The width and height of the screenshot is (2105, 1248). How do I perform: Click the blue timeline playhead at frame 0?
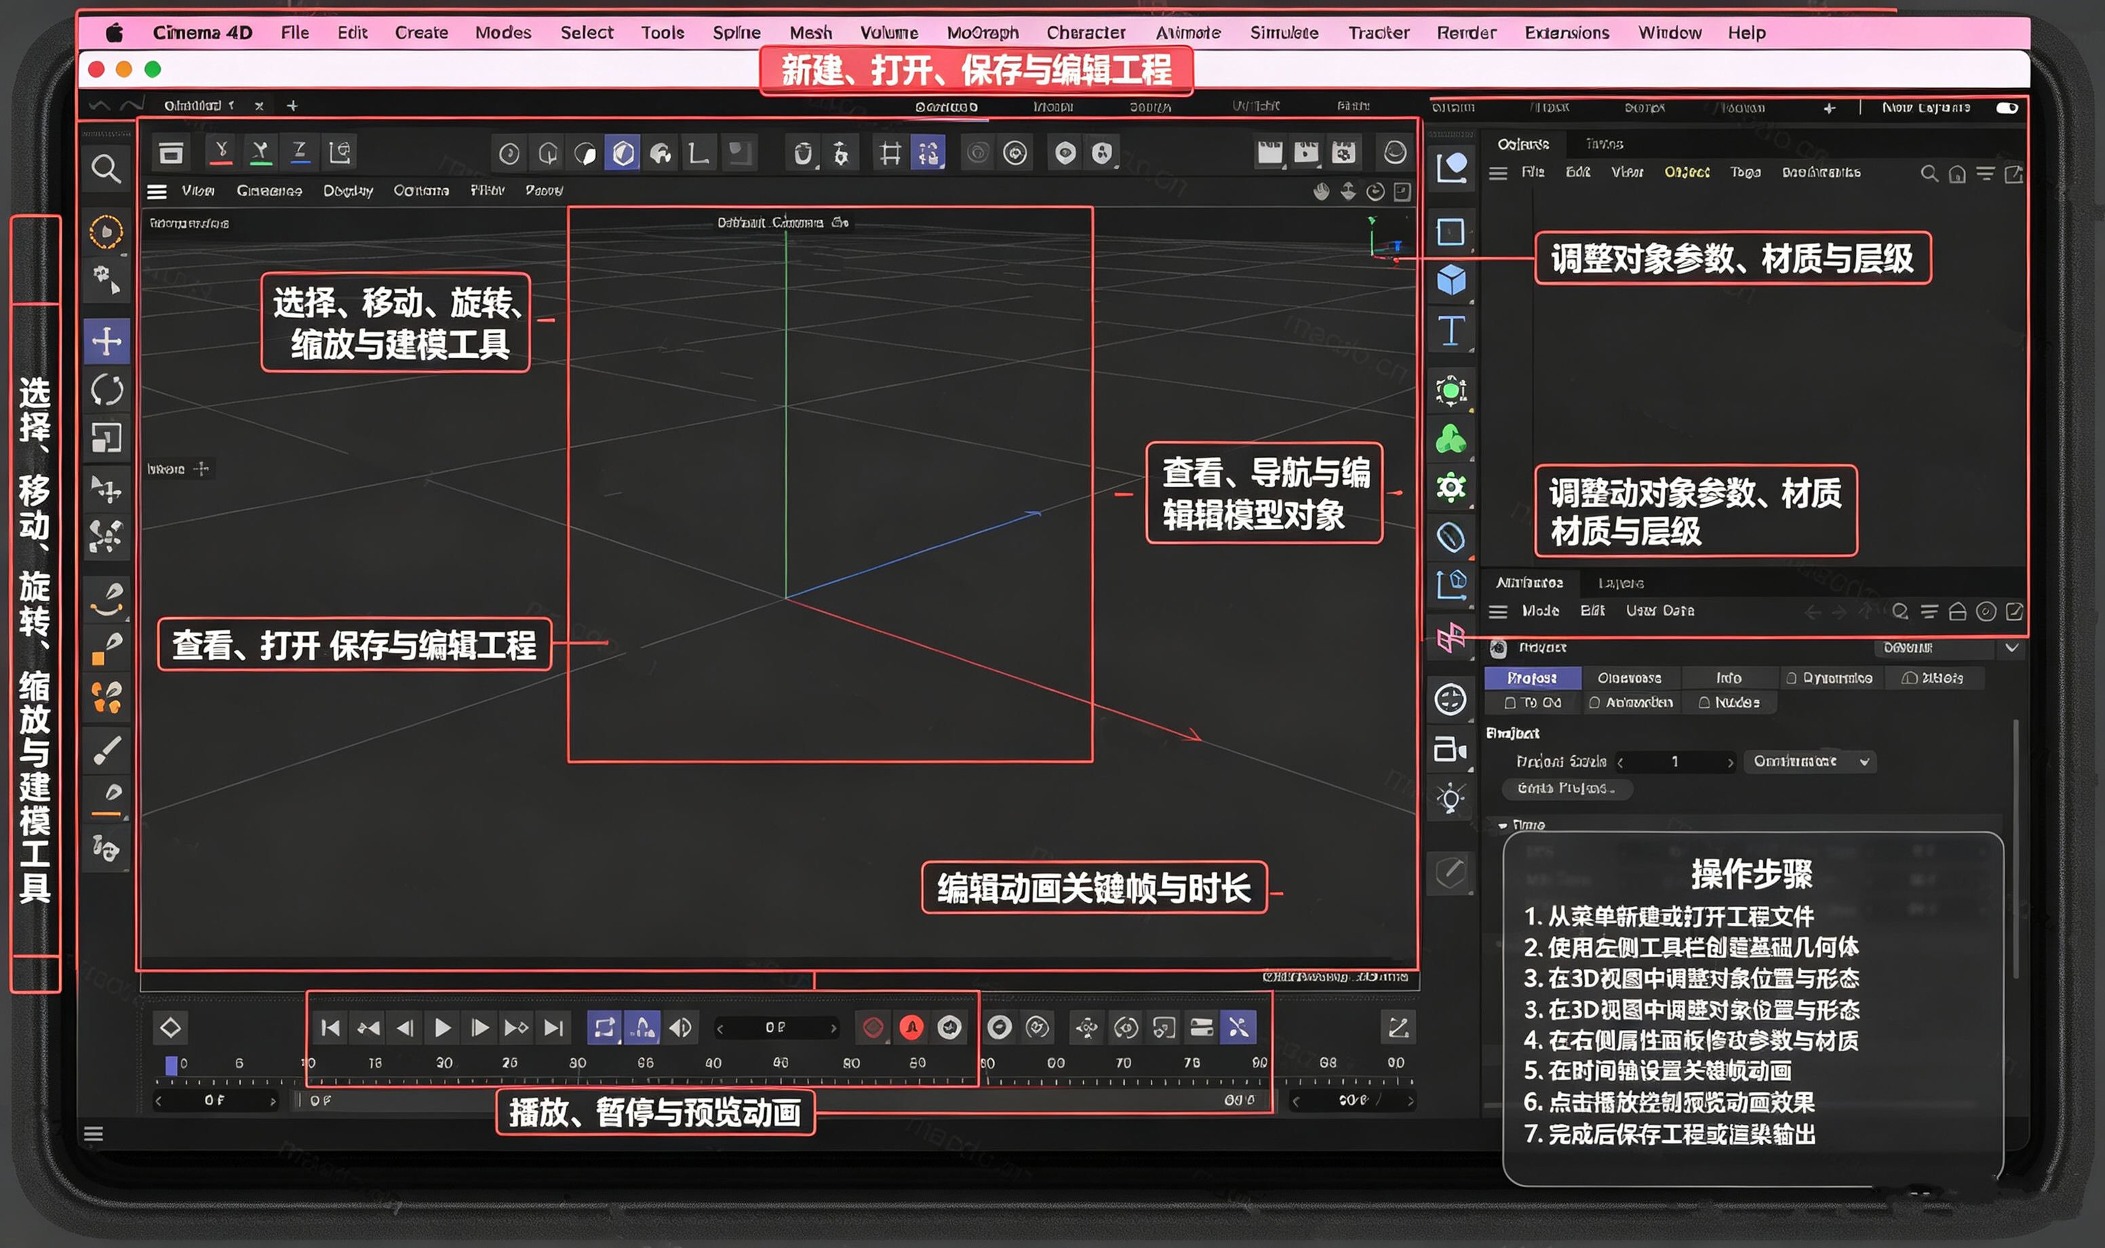[172, 1066]
